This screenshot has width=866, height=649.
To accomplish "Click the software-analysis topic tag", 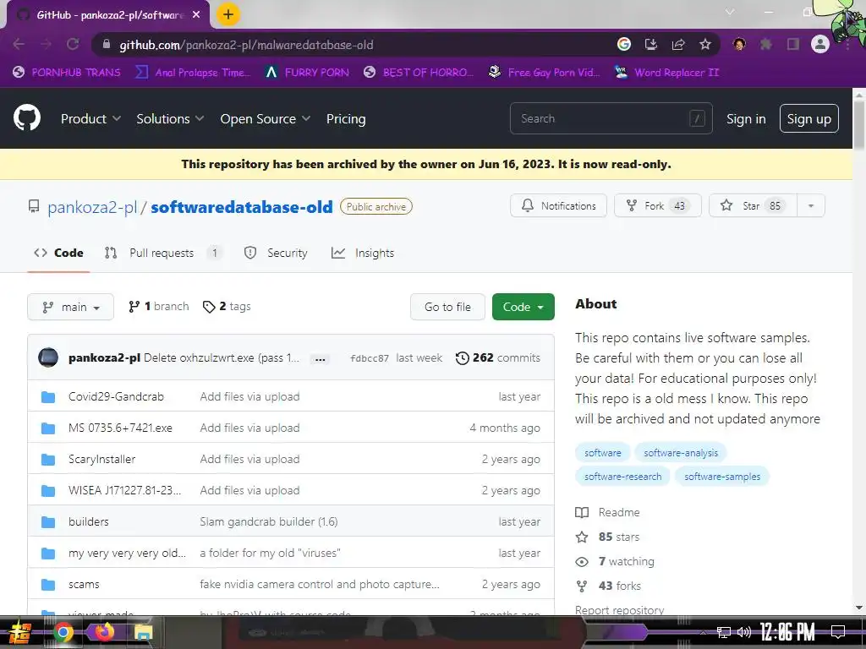I will pyautogui.click(x=681, y=453).
